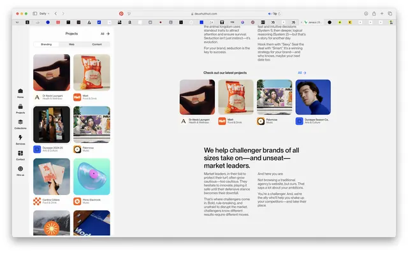Click the shield extension icon beside Pinterest
Viewport: 408px width, 253px height.
pos(129,13)
